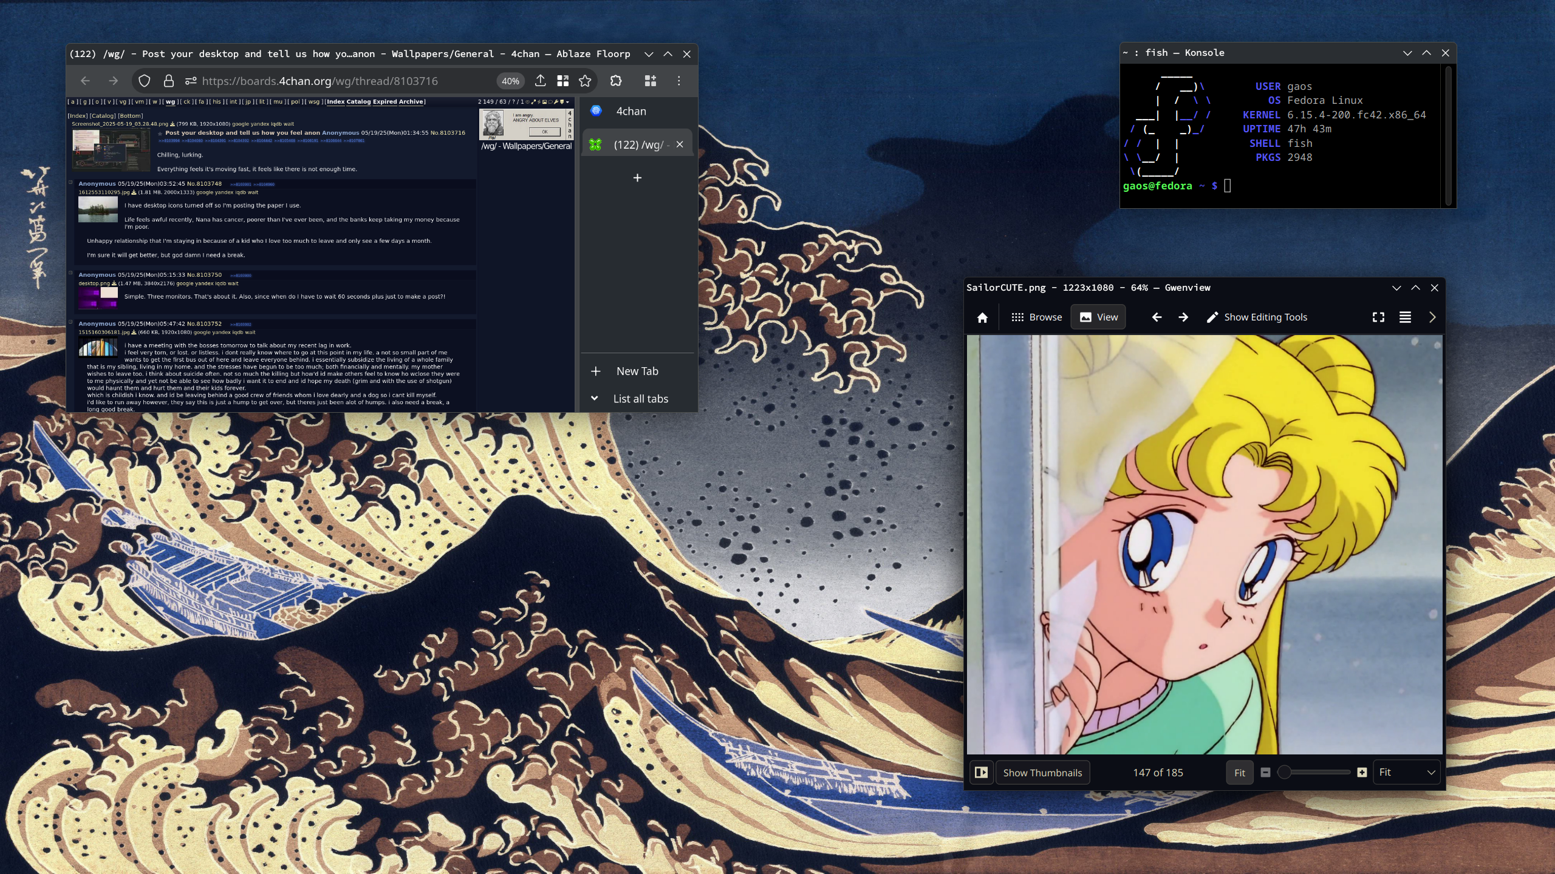
Task: Open Floorp application menu (three dots)
Action: pyautogui.click(x=679, y=81)
